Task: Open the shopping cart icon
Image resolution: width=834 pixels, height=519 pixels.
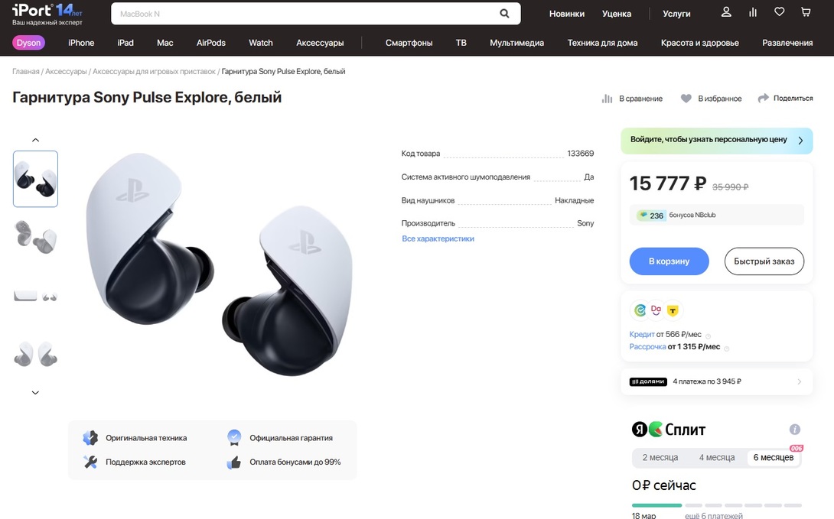Action: click(806, 12)
